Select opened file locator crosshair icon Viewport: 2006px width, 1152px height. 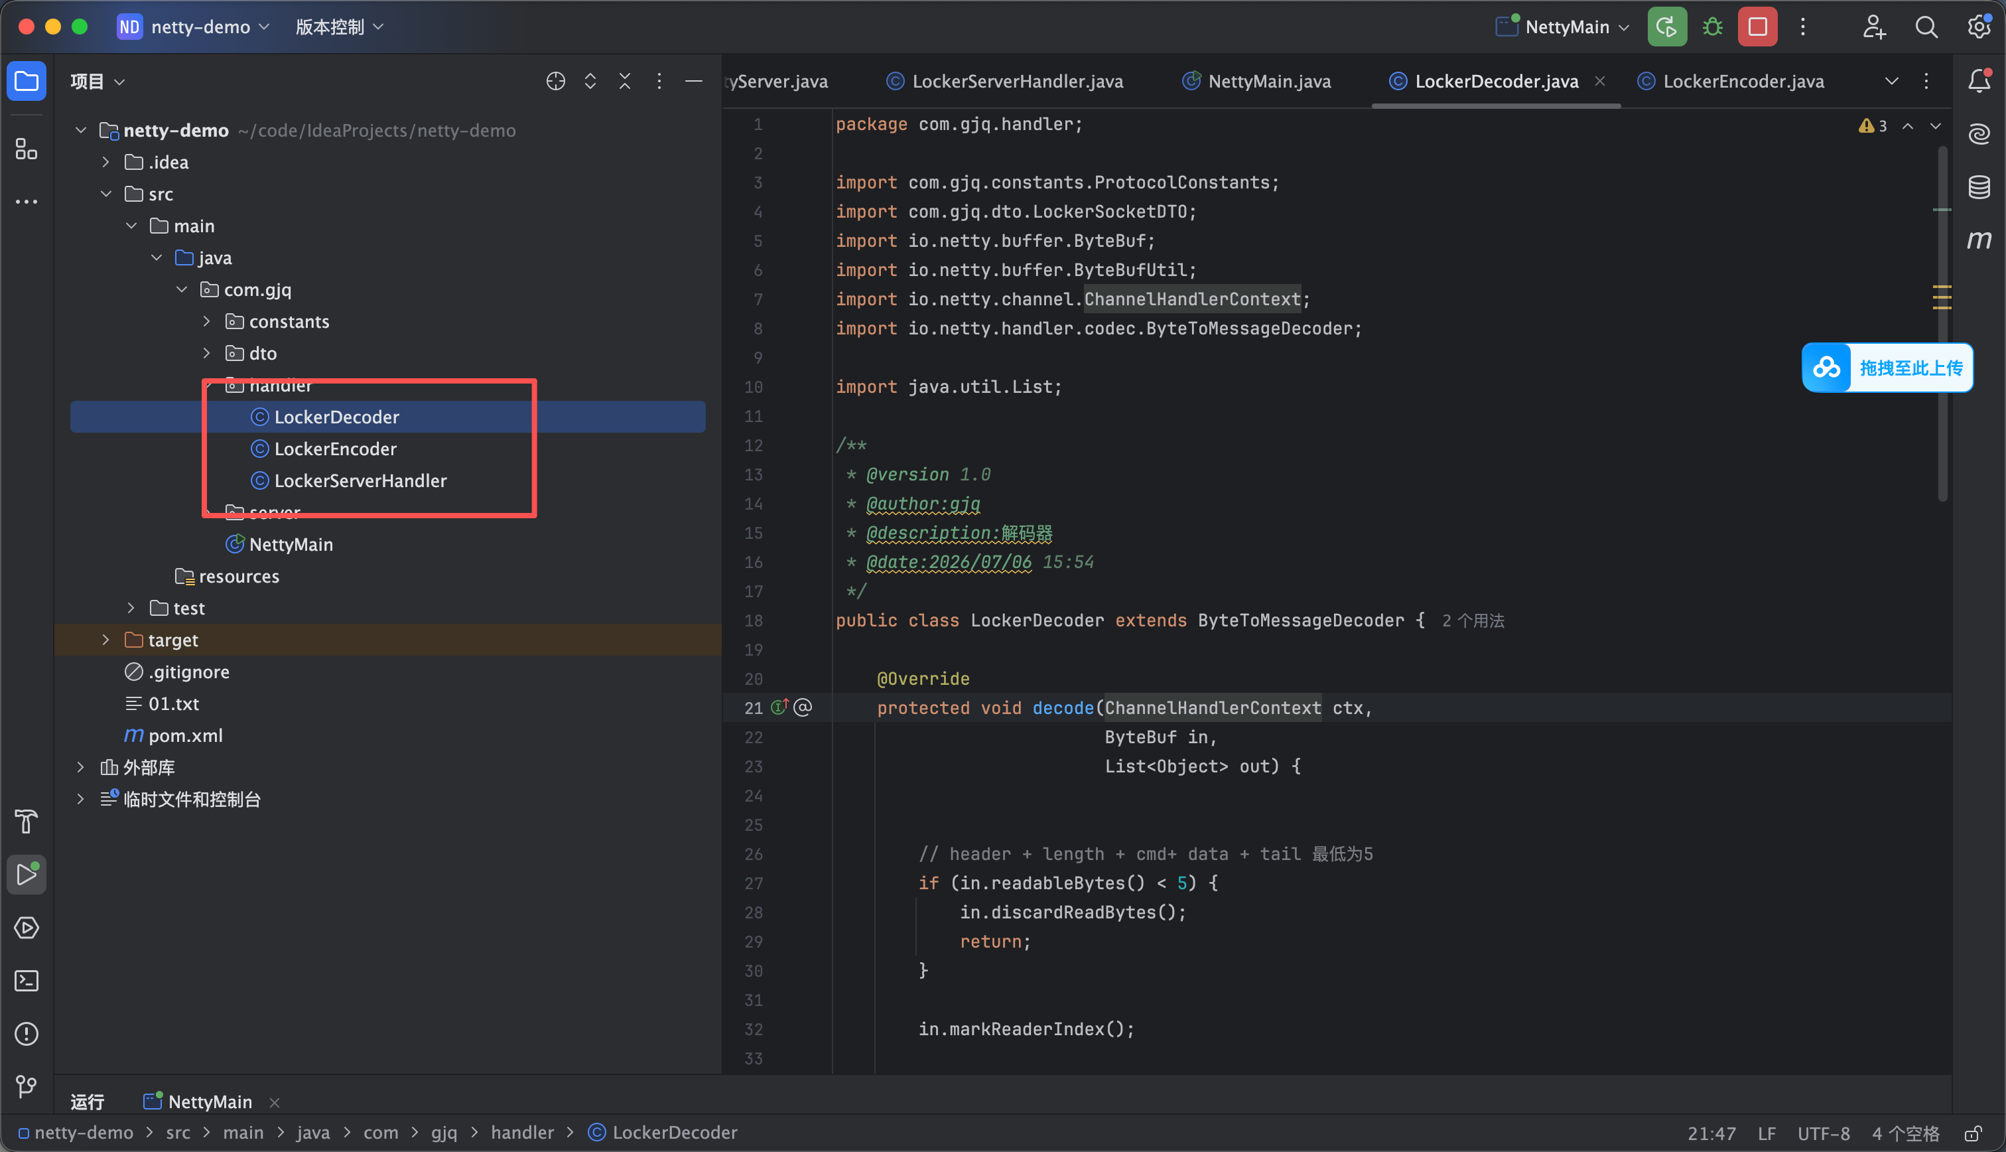[555, 81]
